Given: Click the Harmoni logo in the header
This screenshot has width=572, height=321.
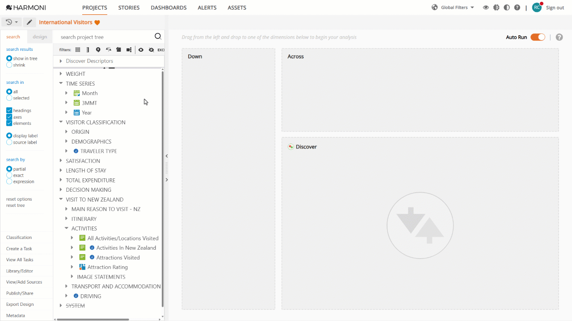Looking at the screenshot, I should tap(26, 8).
